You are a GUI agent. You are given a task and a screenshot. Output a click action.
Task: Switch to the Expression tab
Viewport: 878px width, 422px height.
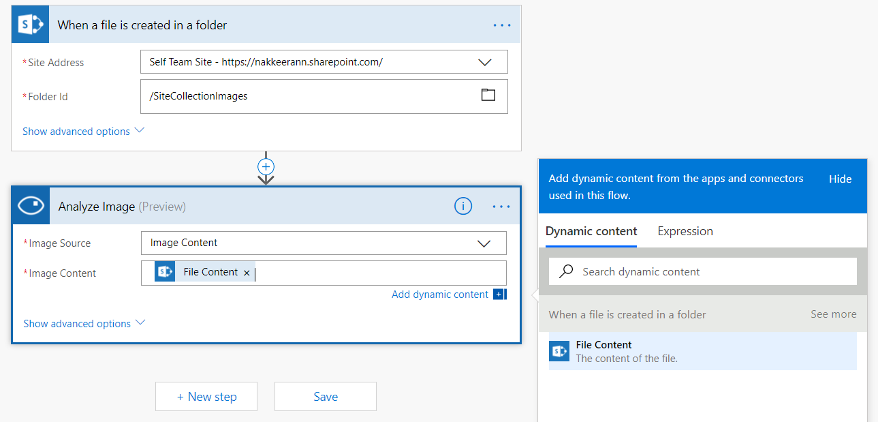685,231
